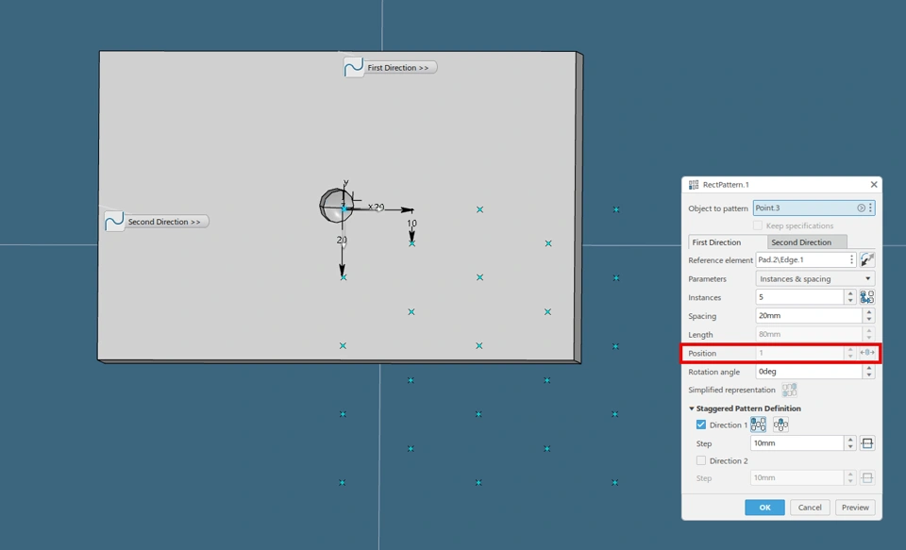Select the First Direction tab
Viewport: 906px width, 550px height.
(x=717, y=242)
